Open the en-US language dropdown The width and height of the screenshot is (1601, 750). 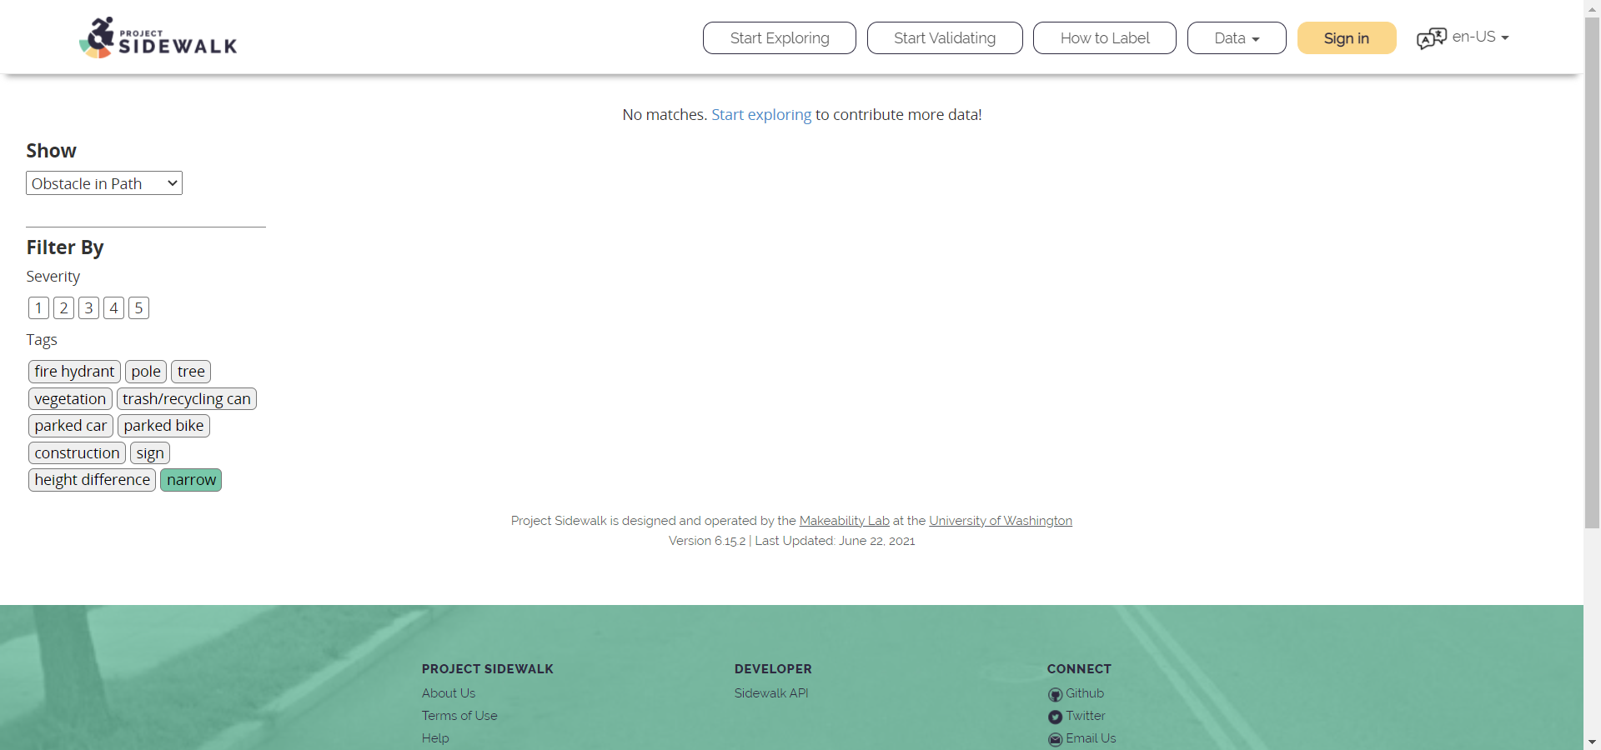(1481, 37)
